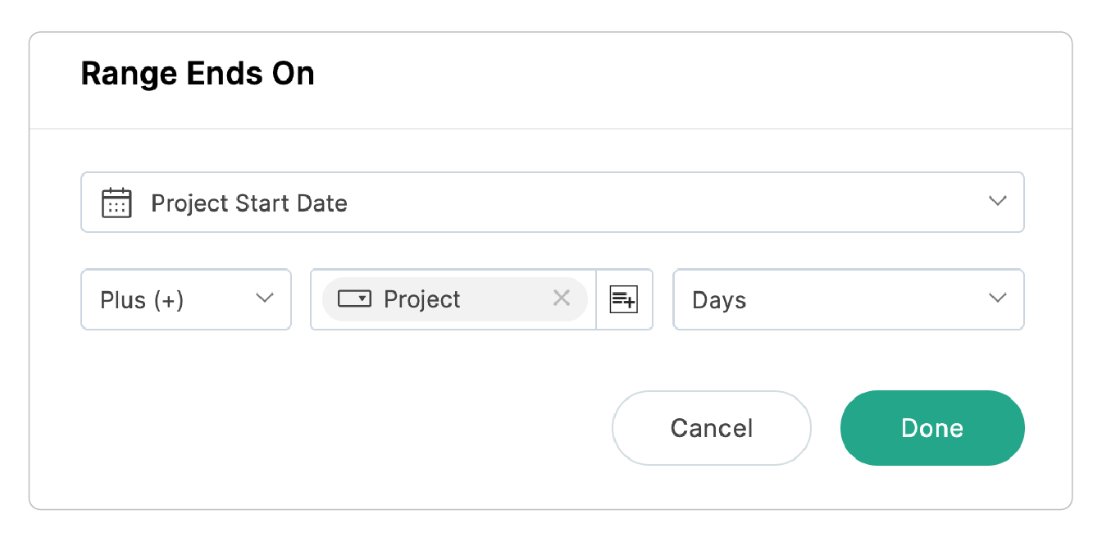The image size is (1102, 542).
Task: Click the blank middle of the date field
Action: (656, 203)
